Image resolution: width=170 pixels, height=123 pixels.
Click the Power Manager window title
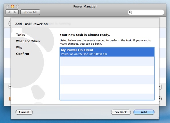click(x=85, y=6)
